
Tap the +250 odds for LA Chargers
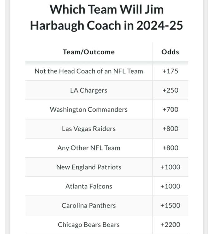coord(170,90)
